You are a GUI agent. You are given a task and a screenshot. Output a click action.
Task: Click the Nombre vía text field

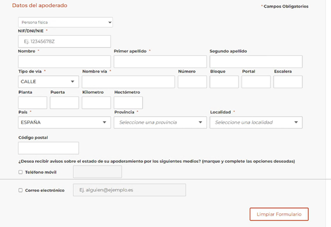coord(128,82)
